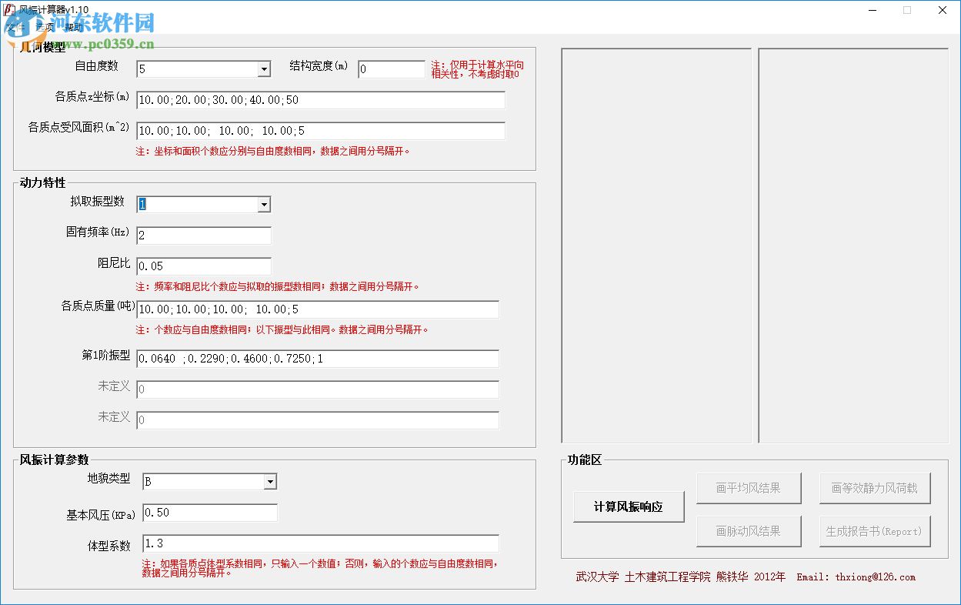Click the 生成报告书(Report) button
This screenshot has width=961, height=605.
point(874,531)
